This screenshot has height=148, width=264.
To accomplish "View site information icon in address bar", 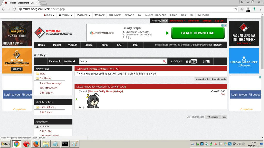I will pos(20,9).
